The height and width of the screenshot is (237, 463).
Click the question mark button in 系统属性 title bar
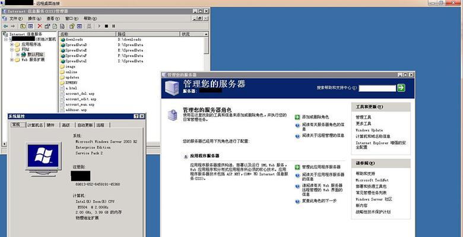(x=136, y=117)
